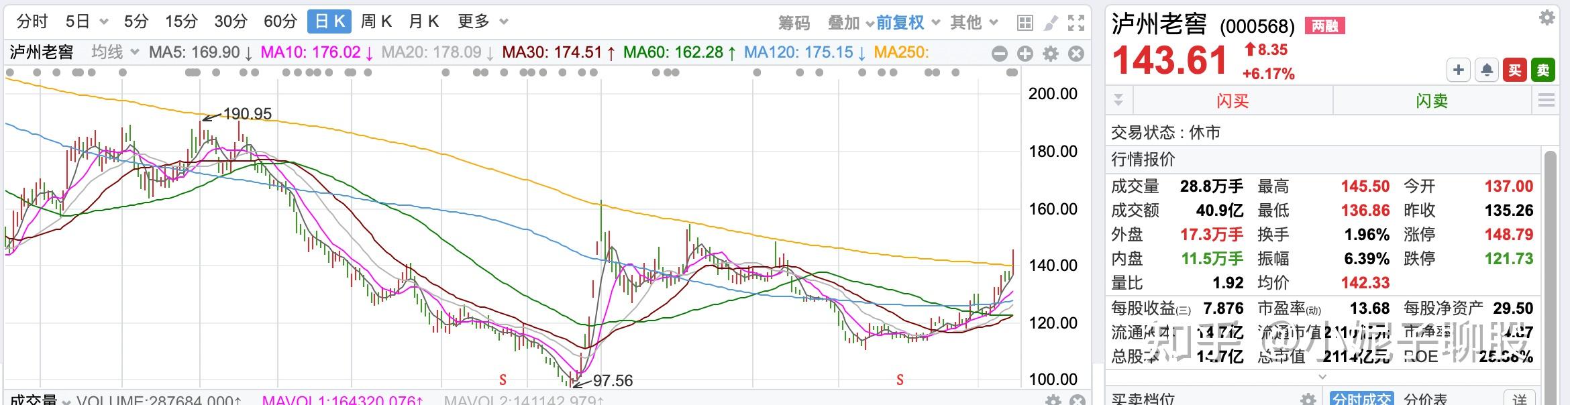This screenshot has height=405, width=1570.
Task: Open the 前复权 adjustment dropdown
Action: coord(908,23)
